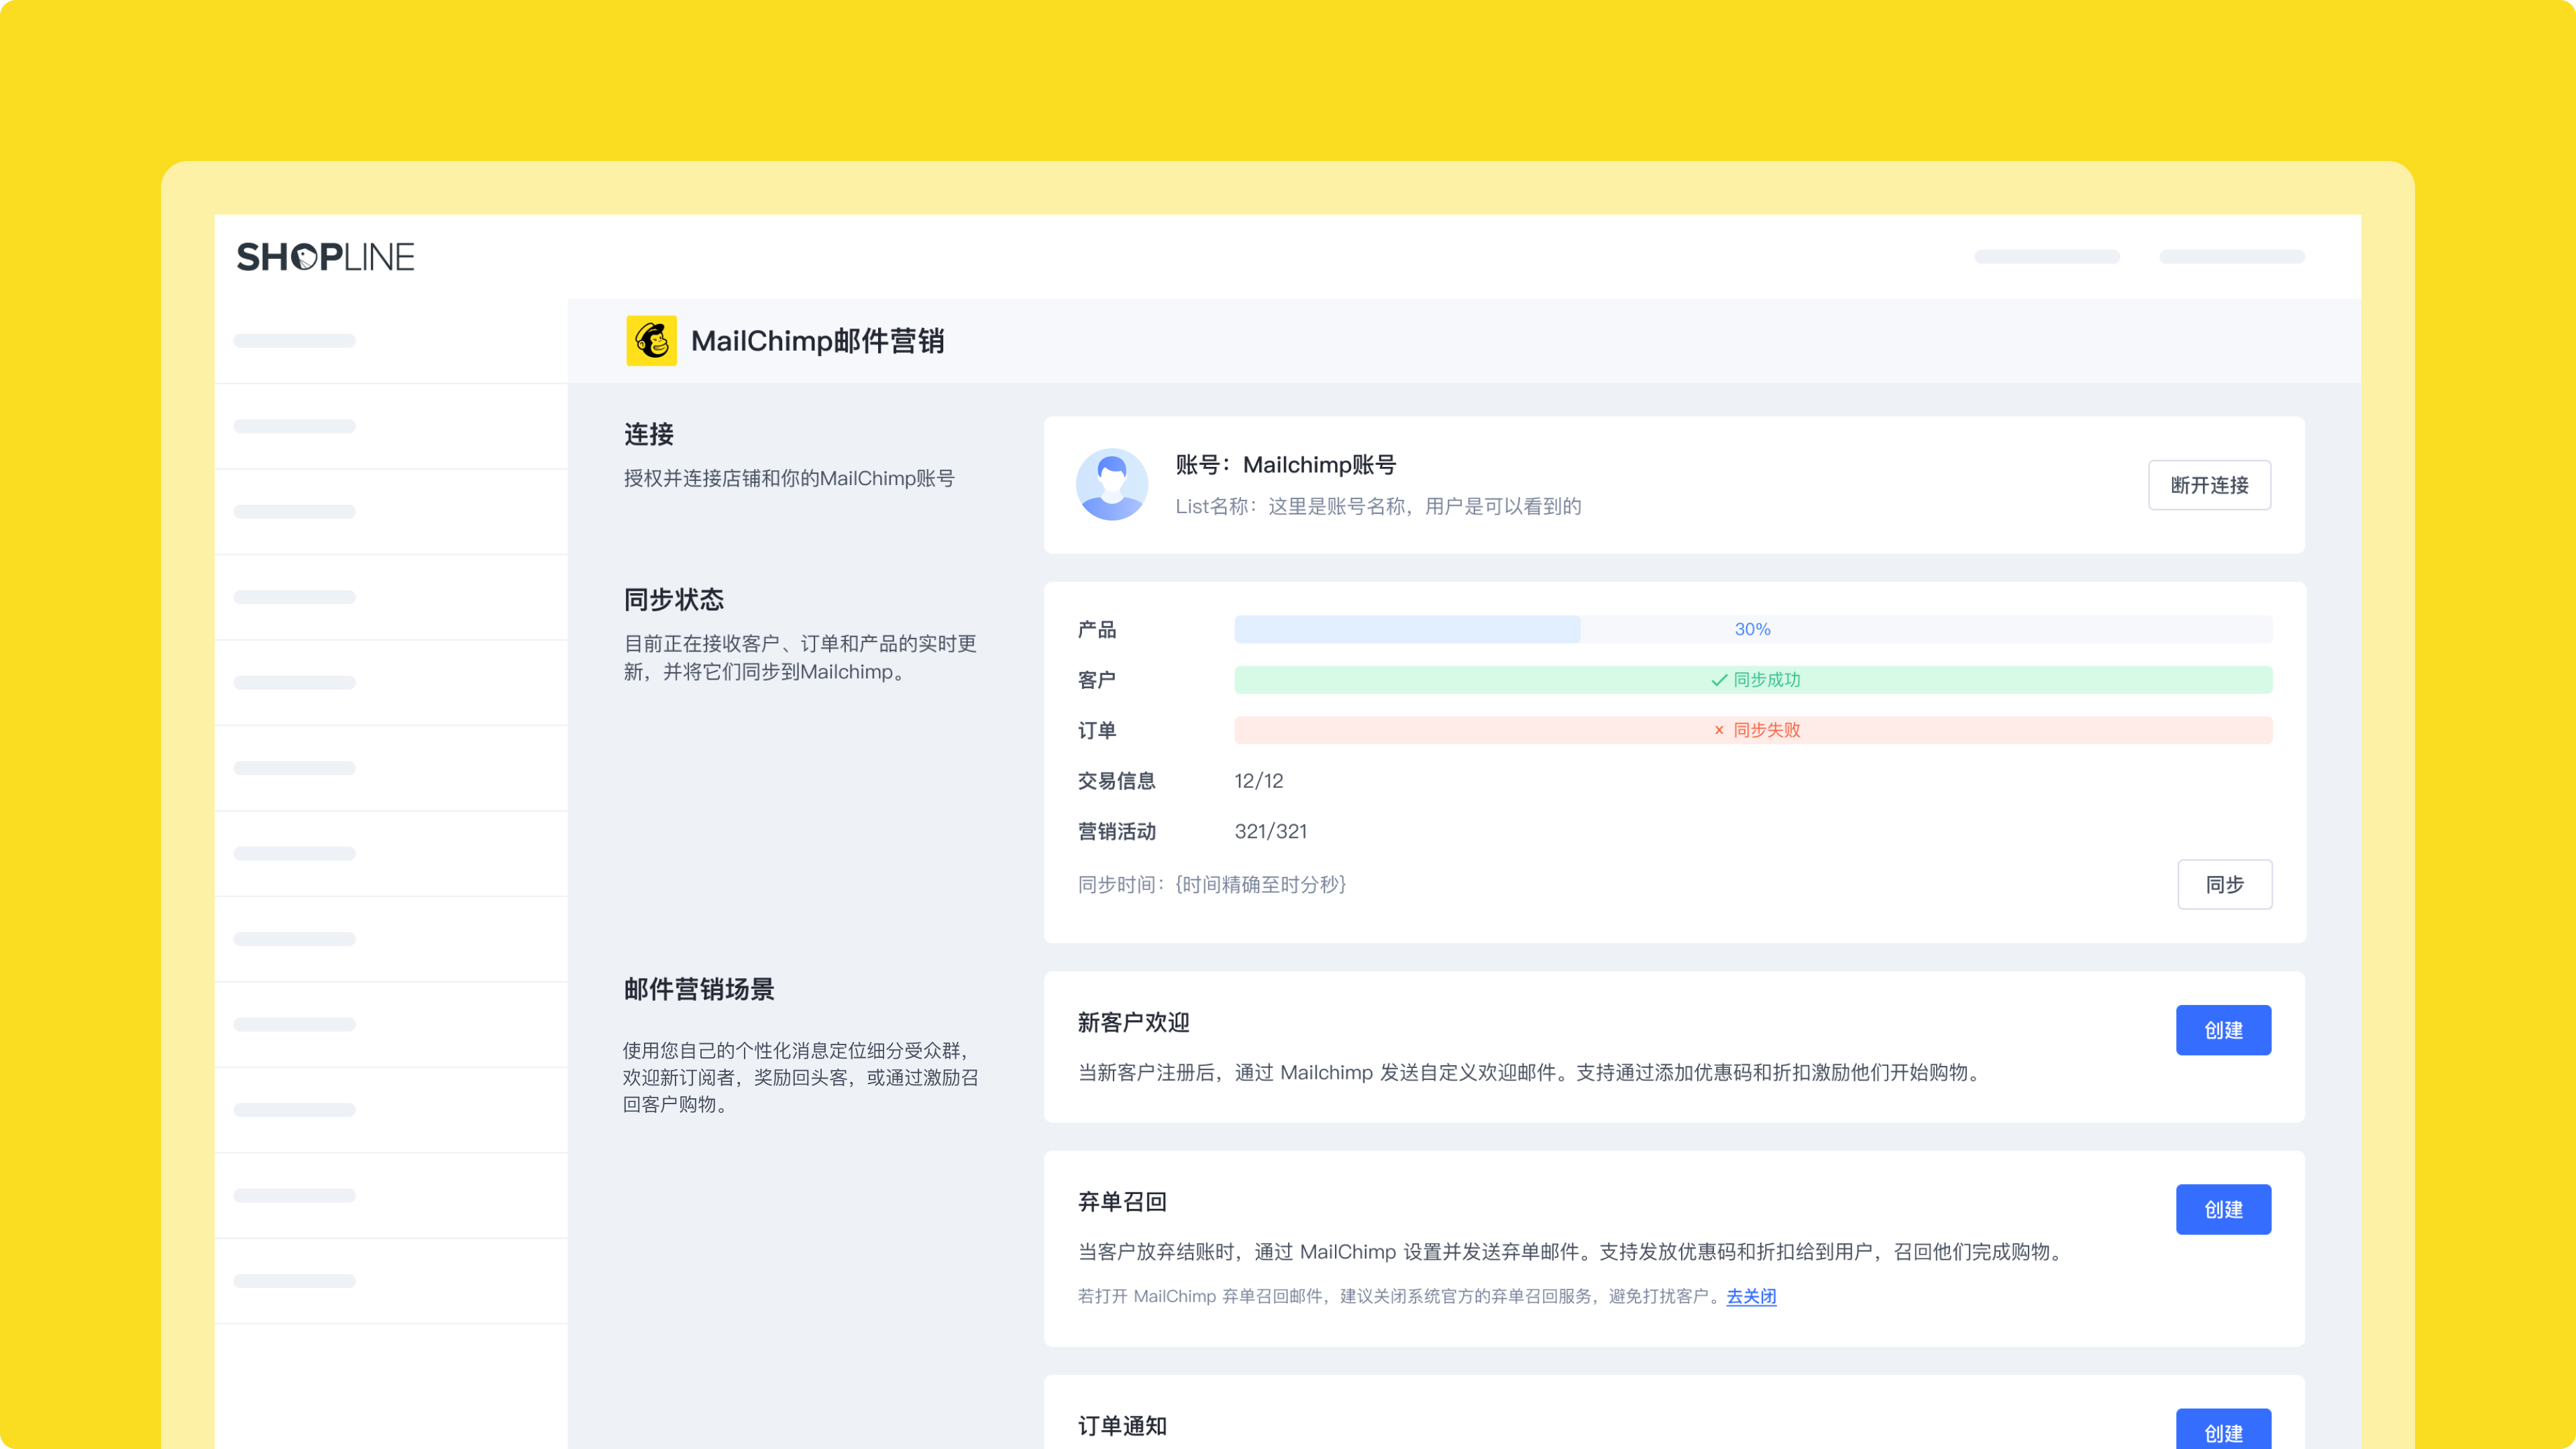Image resolution: width=2576 pixels, height=1449 pixels.
Task: Select the third sidebar menu placeholder
Action: pyautogui.click(x=294, y=512)
